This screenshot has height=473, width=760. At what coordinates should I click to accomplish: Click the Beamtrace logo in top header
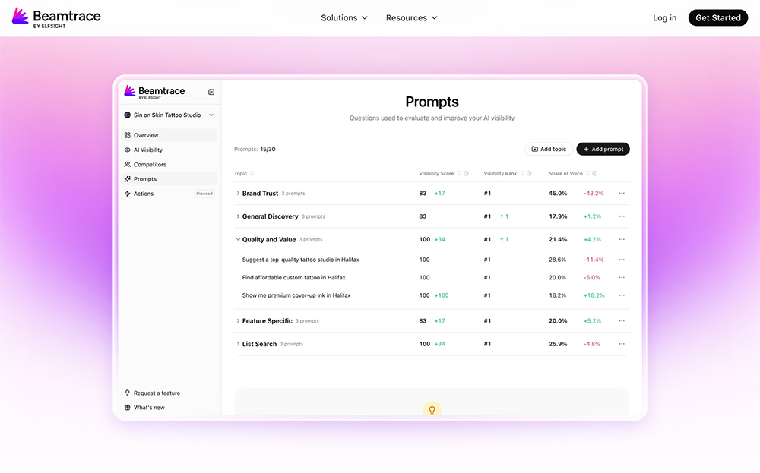[x=56, y=18]
